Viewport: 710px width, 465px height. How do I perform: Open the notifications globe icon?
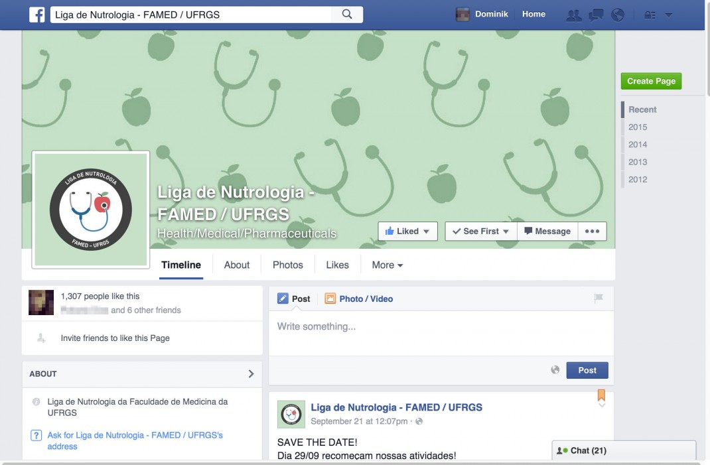point(618,15)
